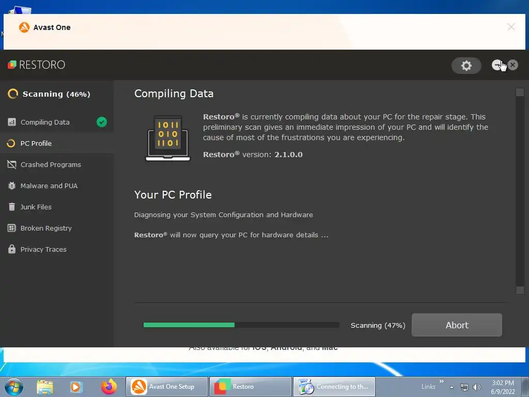Click the volume speaker tray icon
This screenshot has height=397, width=529.
click(x=477, y=387)
